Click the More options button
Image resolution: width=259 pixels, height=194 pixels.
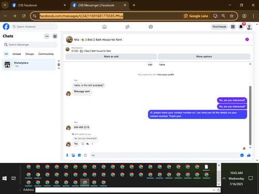tap(204, 56)
